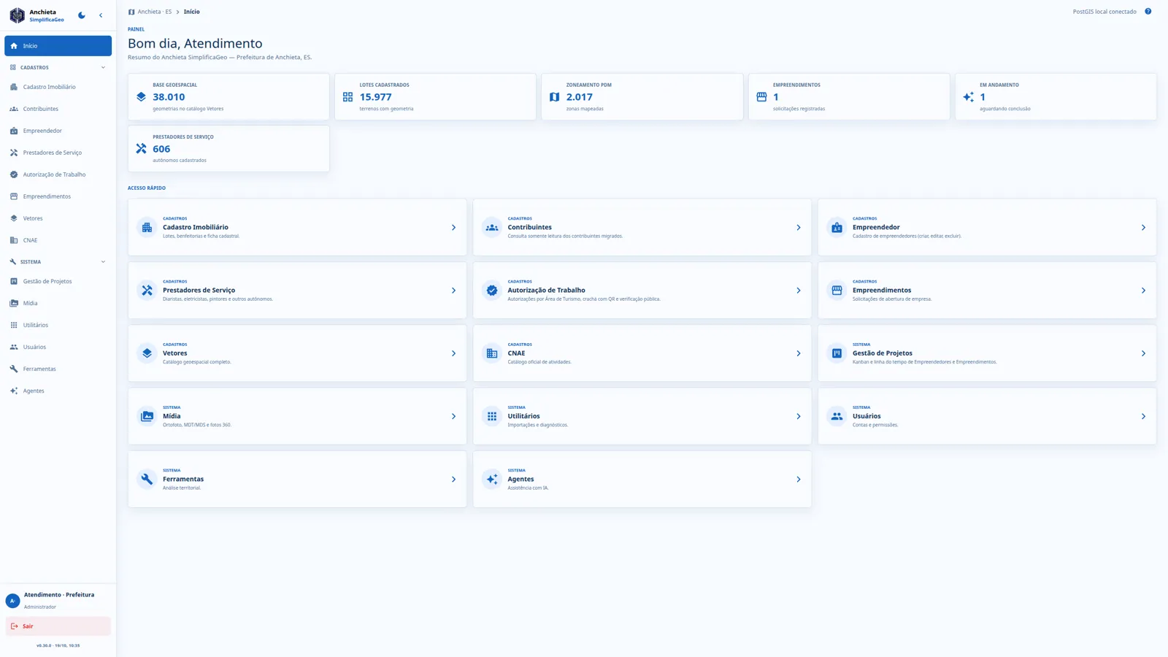Viewport: 1168px width, 657px height.
Task: Click the Empreendedor icon in the sidebar
Action: click(14, 131)
